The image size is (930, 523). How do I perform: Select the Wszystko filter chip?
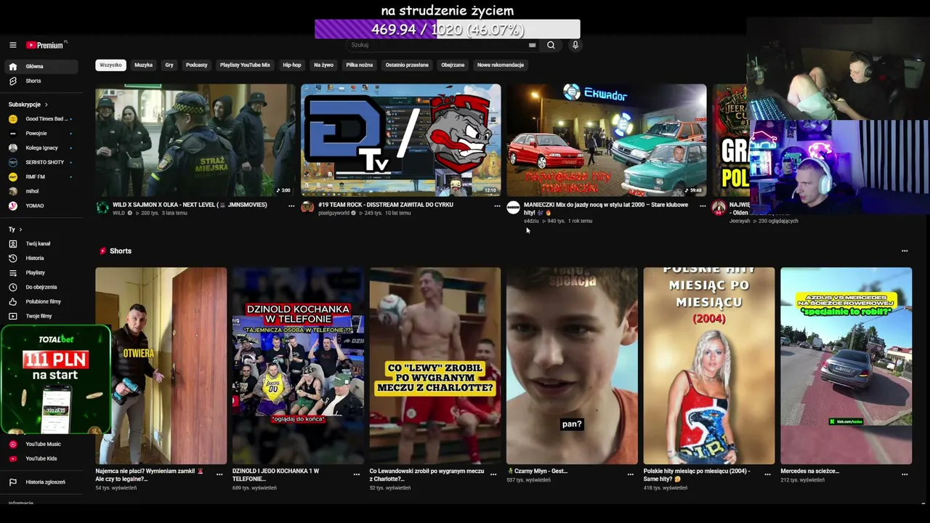click(x=110, y=65)
